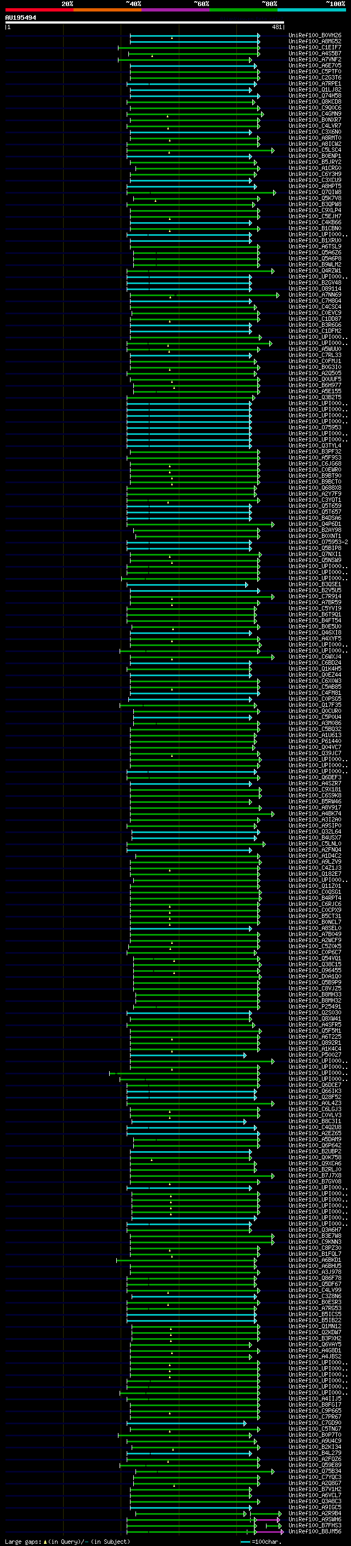Viewport: 351px width, 1546px height.
Task: Click the UniRef100_P61440 label
Action: 315,741
